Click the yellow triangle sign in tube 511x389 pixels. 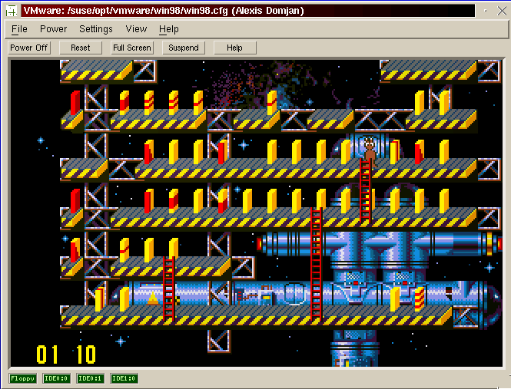click(x=153, y=298)
